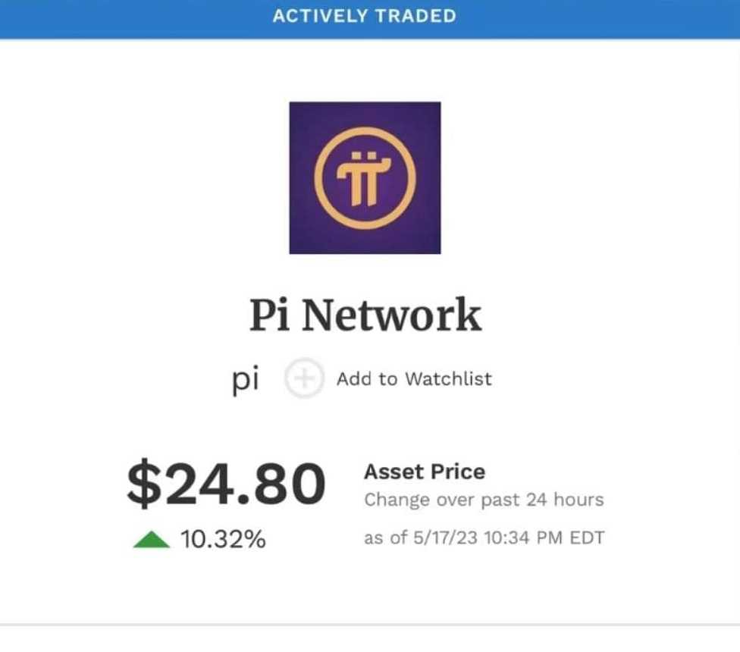Click the Change over past 24 hours text
The width and height of the screenshot is (740, 652).
coord(484,500)
